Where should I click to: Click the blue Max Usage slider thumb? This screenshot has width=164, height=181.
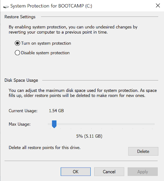[54, 124]
